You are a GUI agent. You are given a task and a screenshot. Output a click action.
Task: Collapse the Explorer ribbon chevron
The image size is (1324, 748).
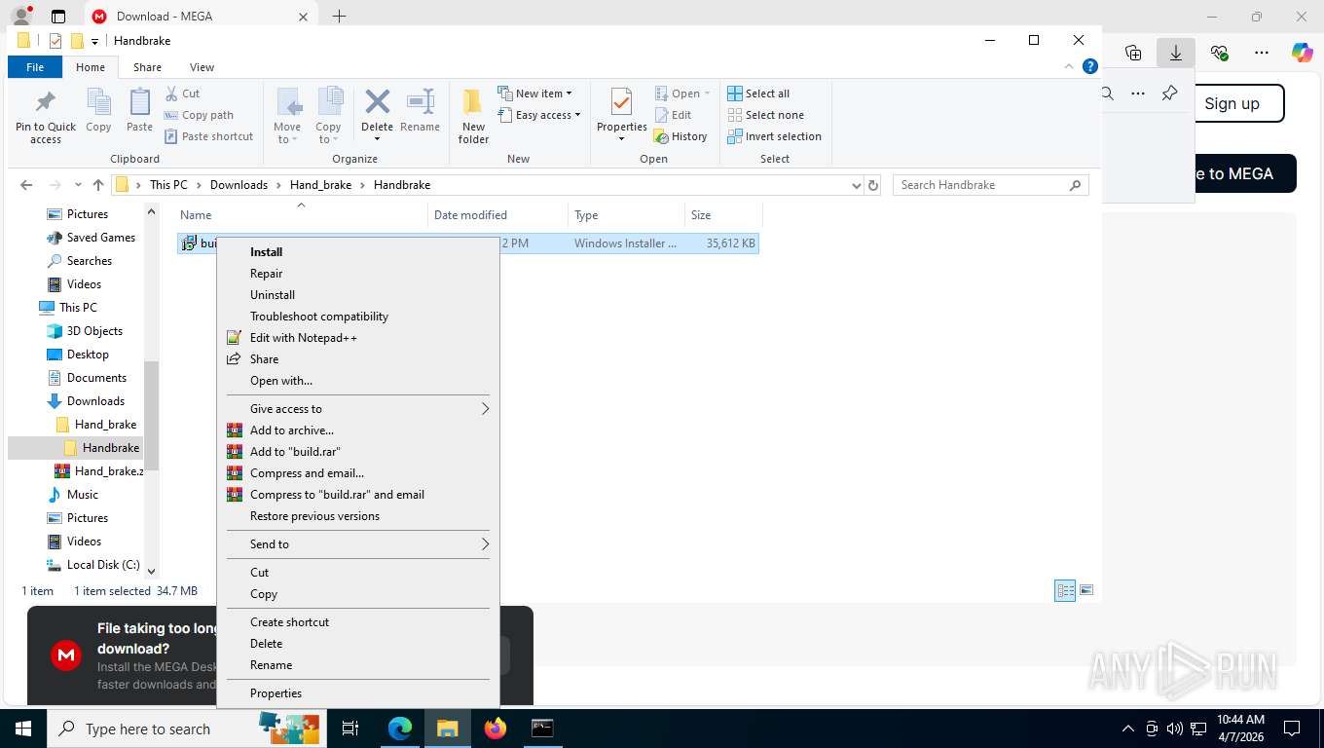[1070, 66]
